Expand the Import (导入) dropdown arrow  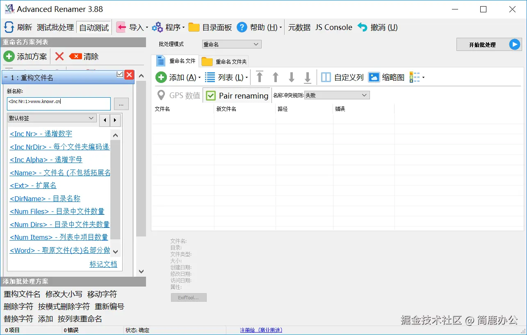pos(147,28)
